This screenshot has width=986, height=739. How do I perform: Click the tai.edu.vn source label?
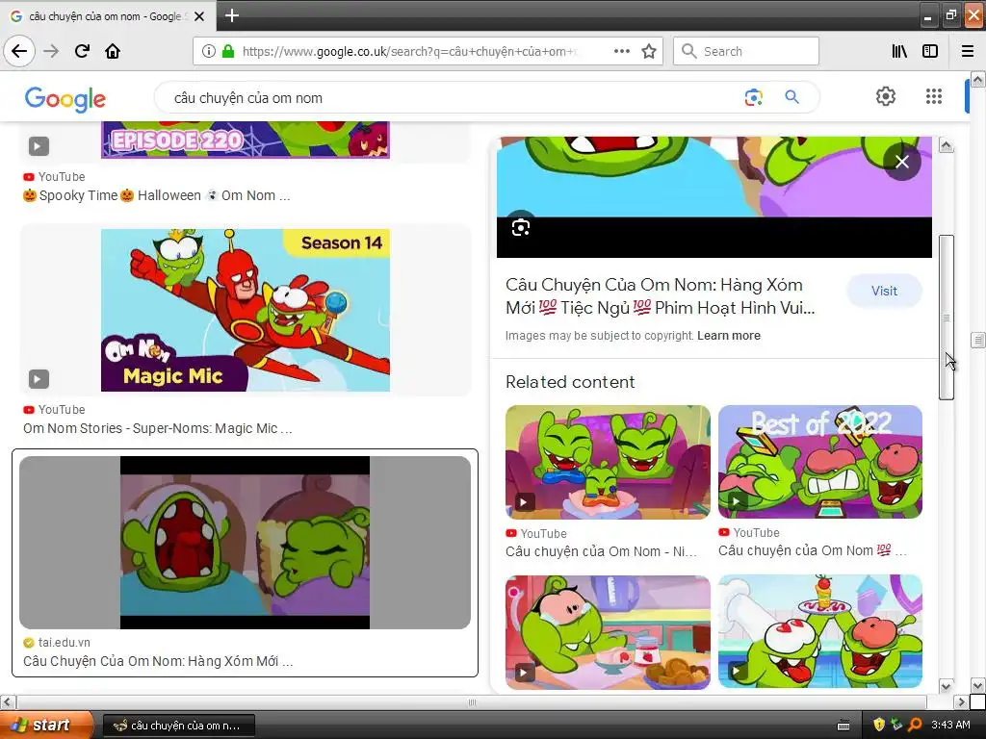(65, 642)
